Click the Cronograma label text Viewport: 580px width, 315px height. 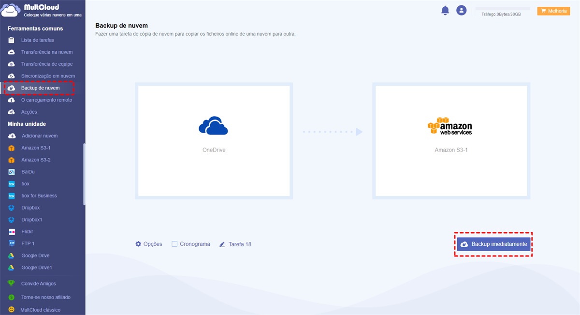pos(195,244)
